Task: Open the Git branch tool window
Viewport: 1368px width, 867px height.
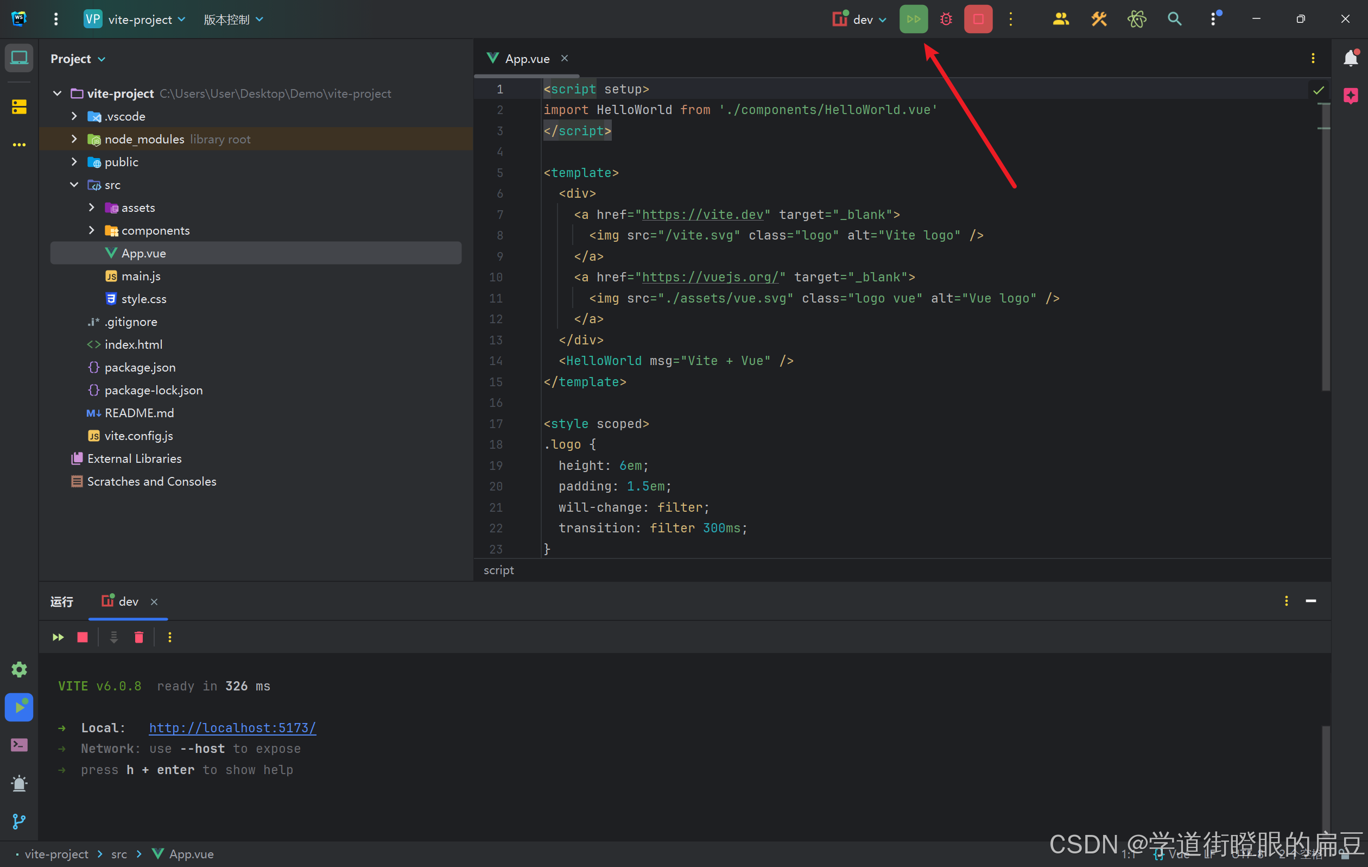Action: tap(20, 821)
